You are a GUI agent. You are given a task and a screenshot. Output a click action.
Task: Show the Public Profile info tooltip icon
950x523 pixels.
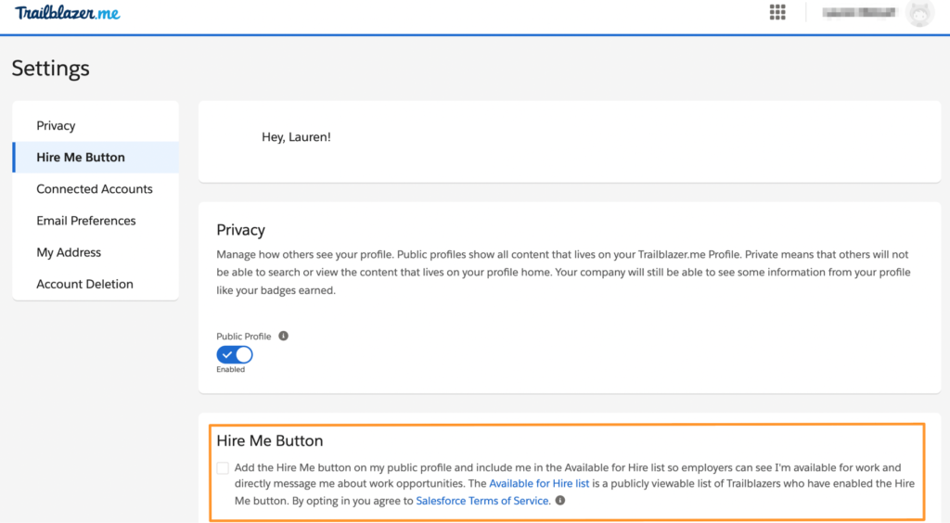(283, 336)
